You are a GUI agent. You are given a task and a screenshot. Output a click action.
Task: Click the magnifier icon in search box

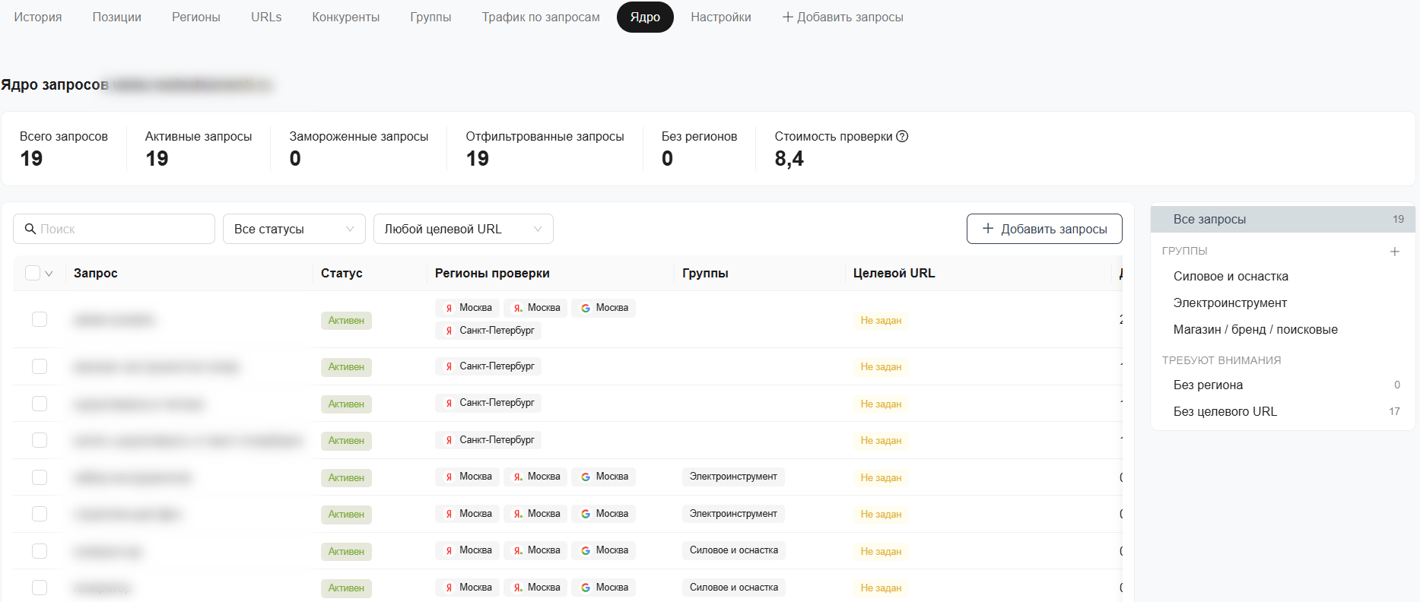tap(30, 229)
